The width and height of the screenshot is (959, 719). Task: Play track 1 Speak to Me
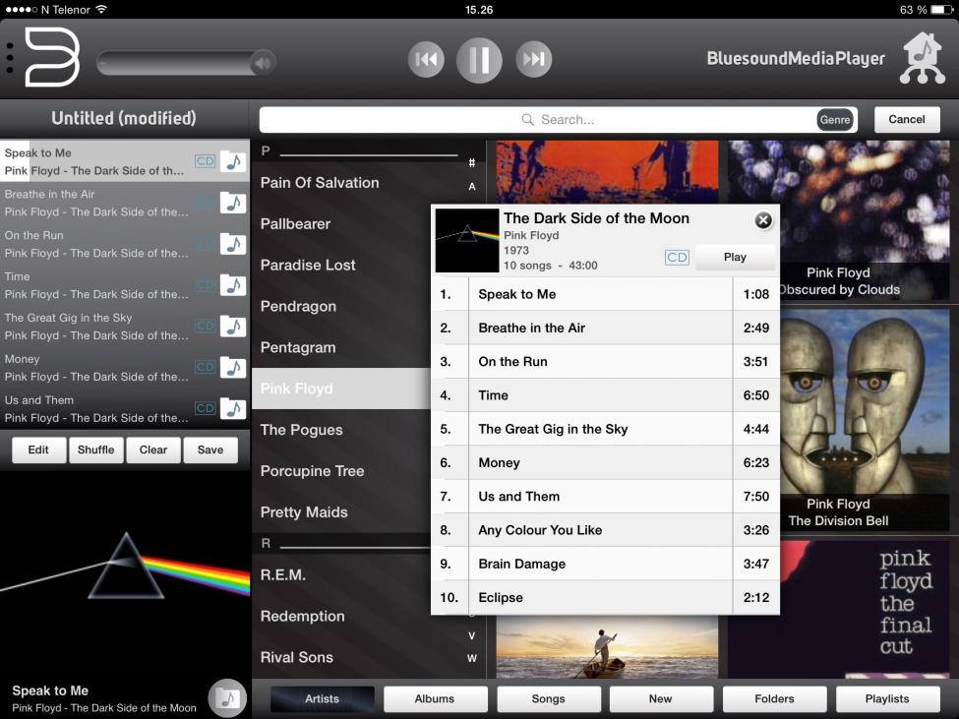(605, 294)
